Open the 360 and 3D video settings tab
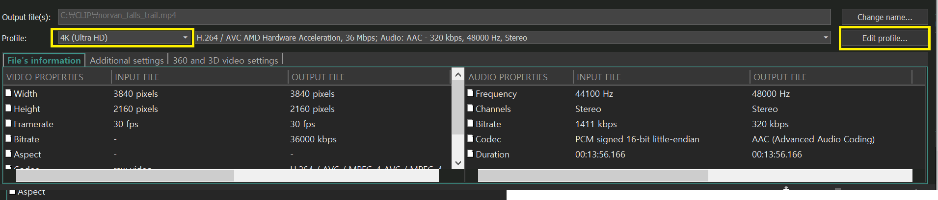The image size is (938, 200). [x=225, y=60]
